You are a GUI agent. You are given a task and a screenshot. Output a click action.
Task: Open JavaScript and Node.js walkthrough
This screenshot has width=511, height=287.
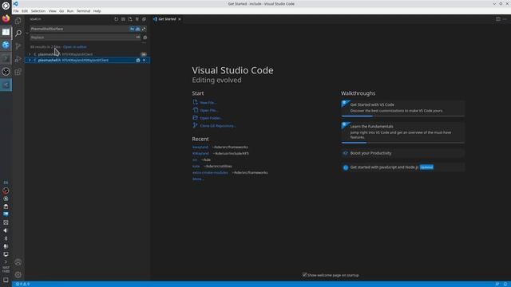[x=402, y=167]
